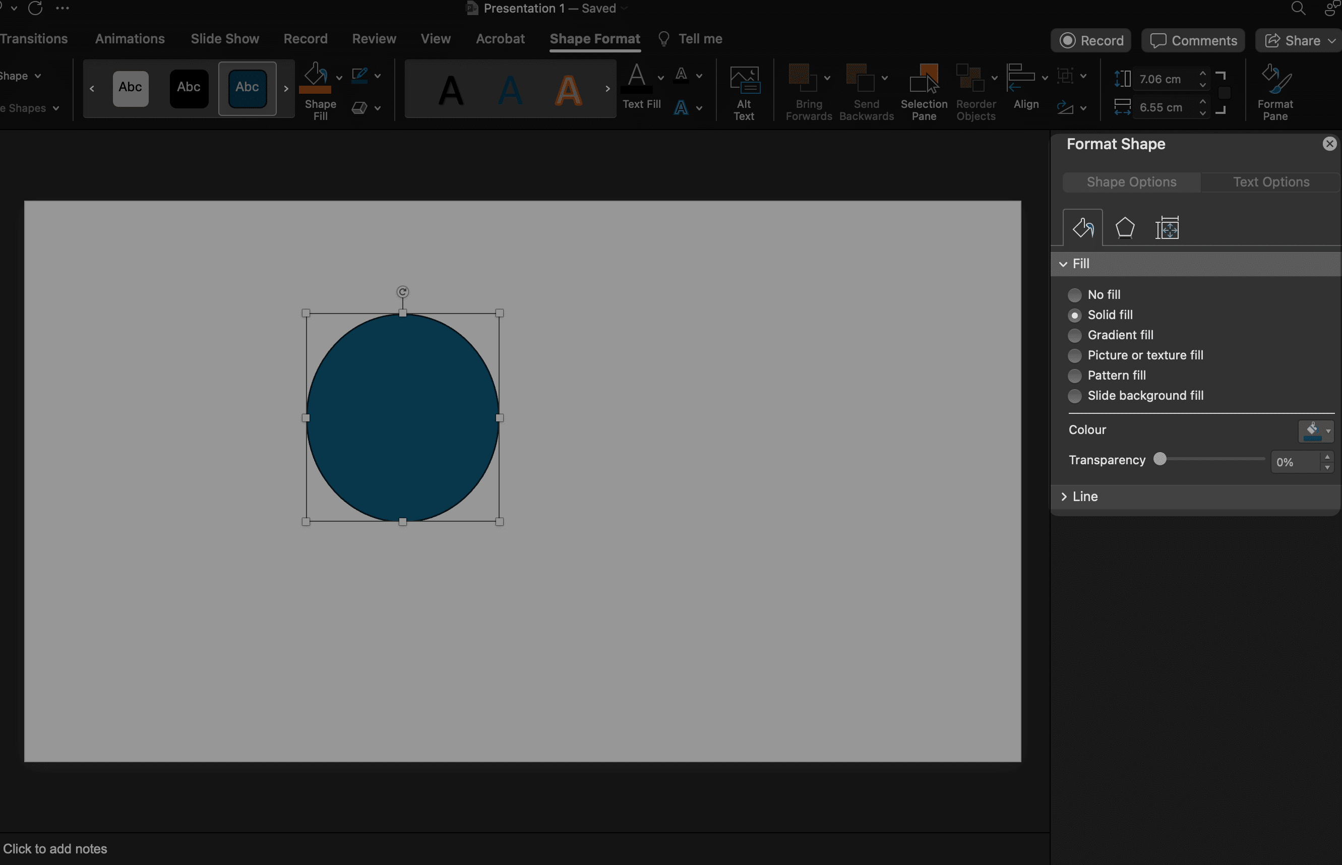Open the Text Fill dropdown arrow

tap(660, 77)
